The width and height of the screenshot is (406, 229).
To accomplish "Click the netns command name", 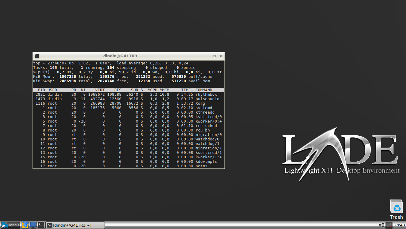I will 202,166.
